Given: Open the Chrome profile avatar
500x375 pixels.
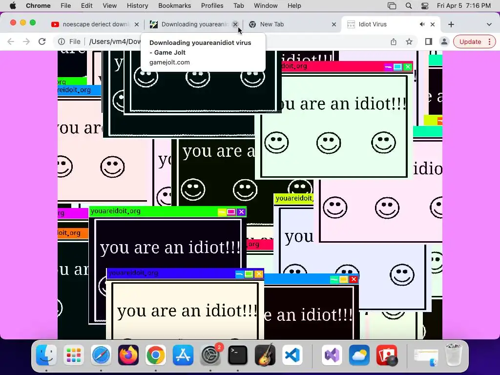Looking at the screenshot, I should (444, 42).
